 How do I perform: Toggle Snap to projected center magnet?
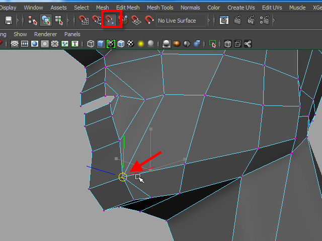tap(124, 20)
